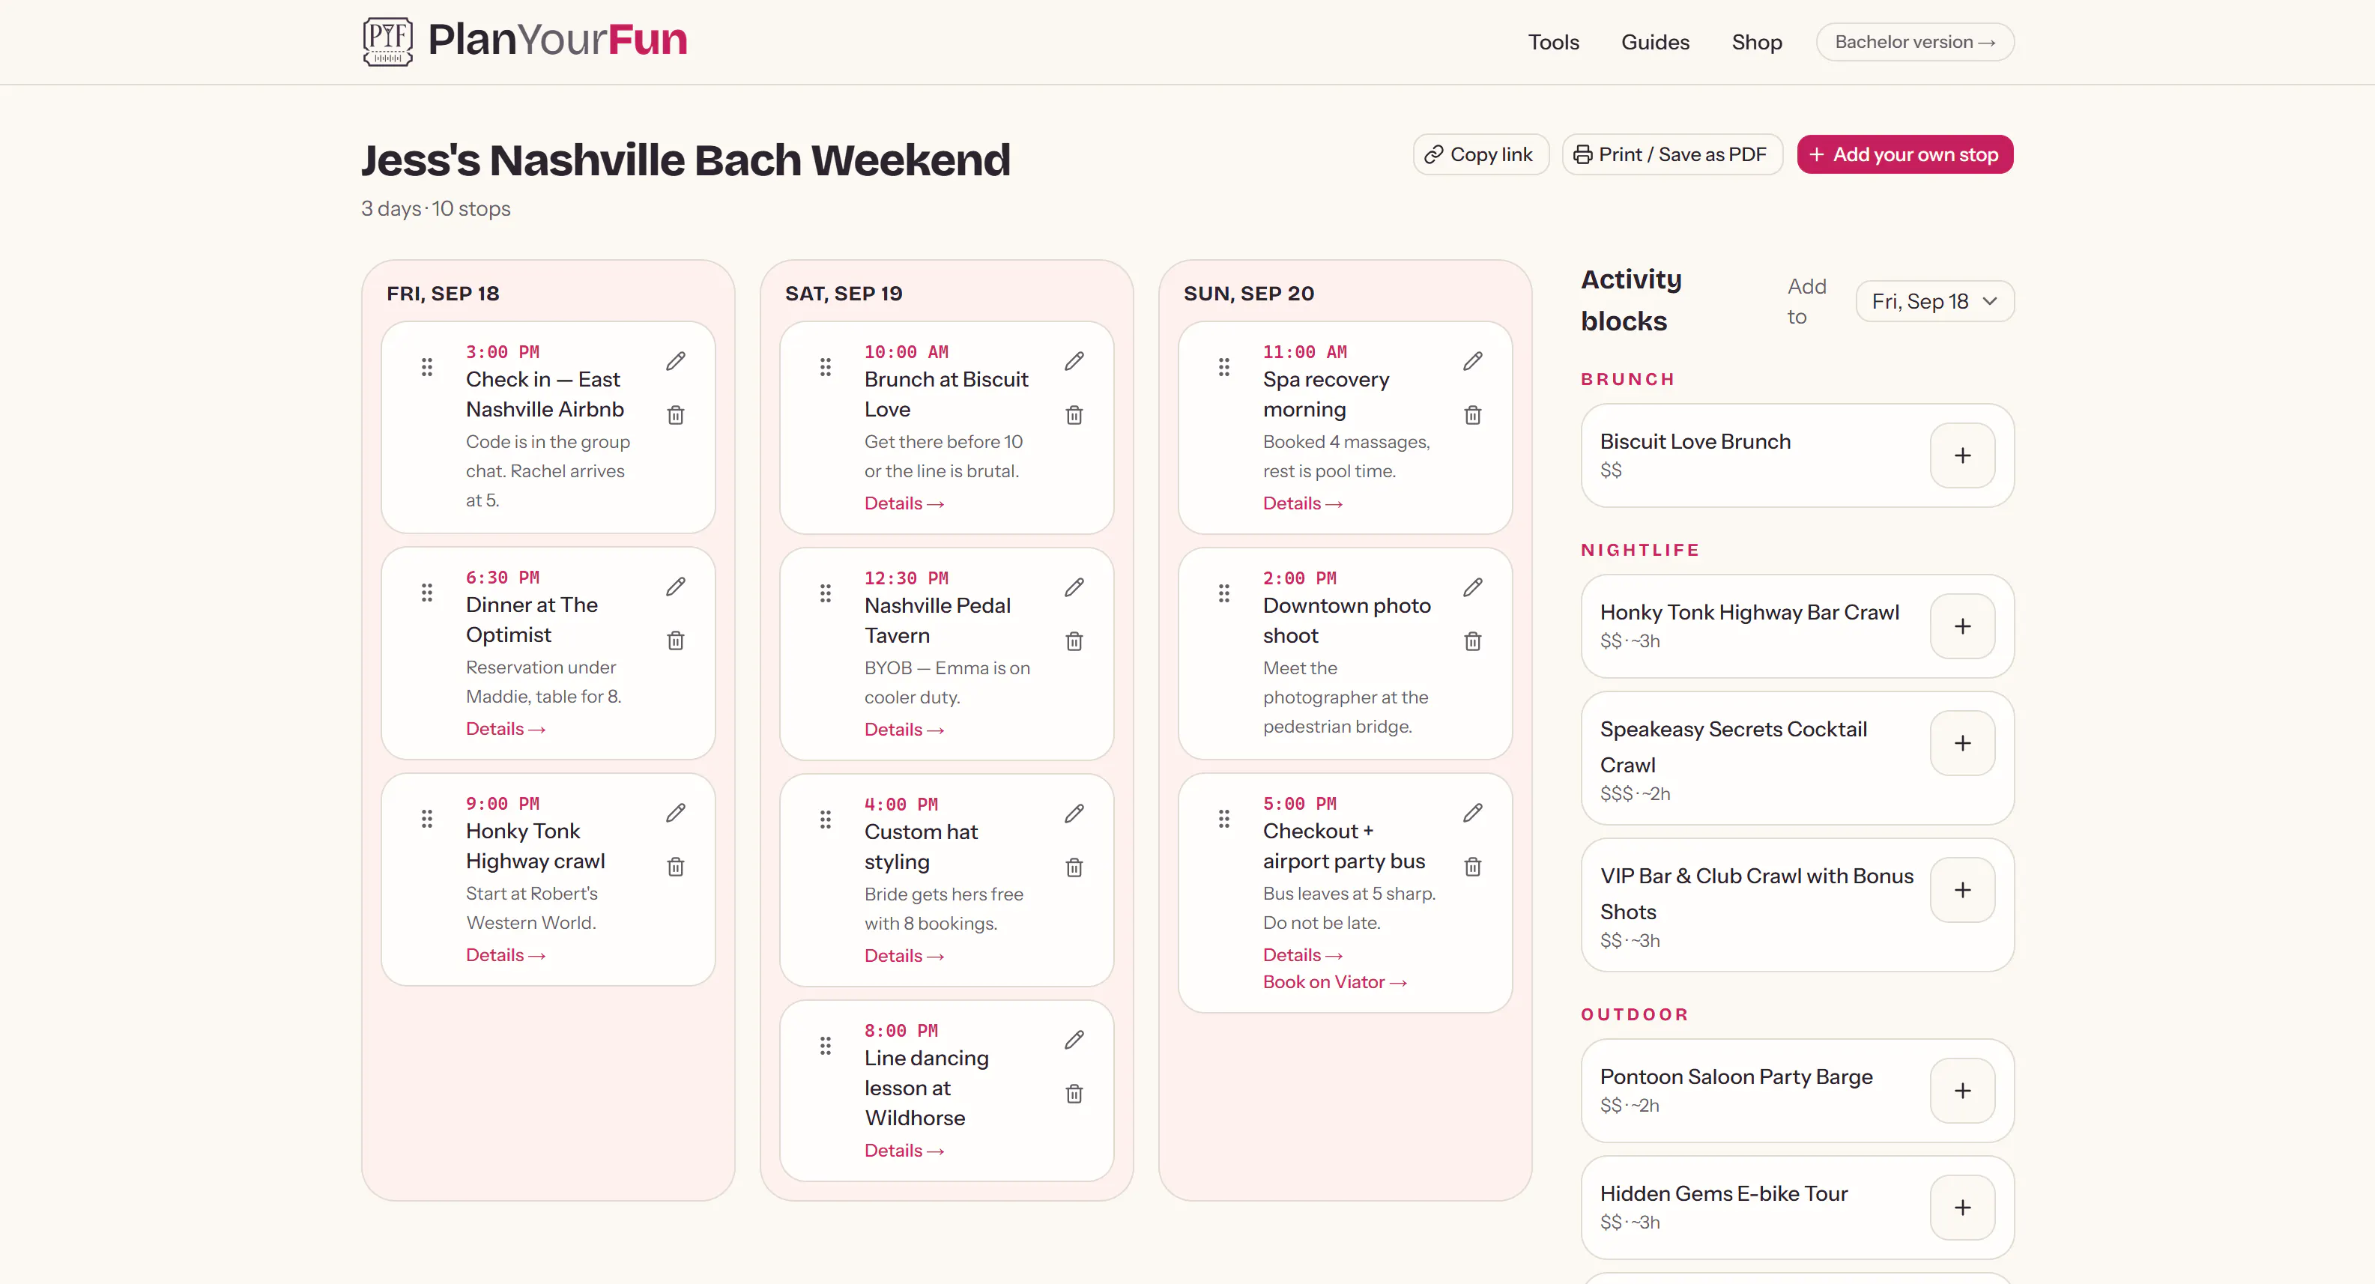Image resolution: width=2375 pixels, height=1284 pixels.
Task: Edit the Brunch at Biscuit Love stop
Action: (x=1074, y=360)
